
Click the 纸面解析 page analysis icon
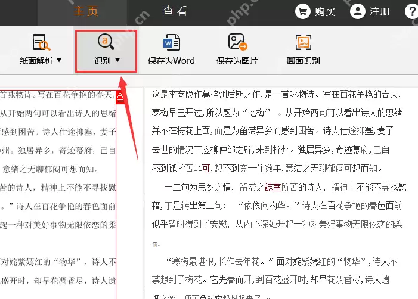(x=41, y=42)
